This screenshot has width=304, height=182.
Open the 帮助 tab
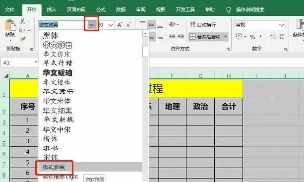click(210, 9)
